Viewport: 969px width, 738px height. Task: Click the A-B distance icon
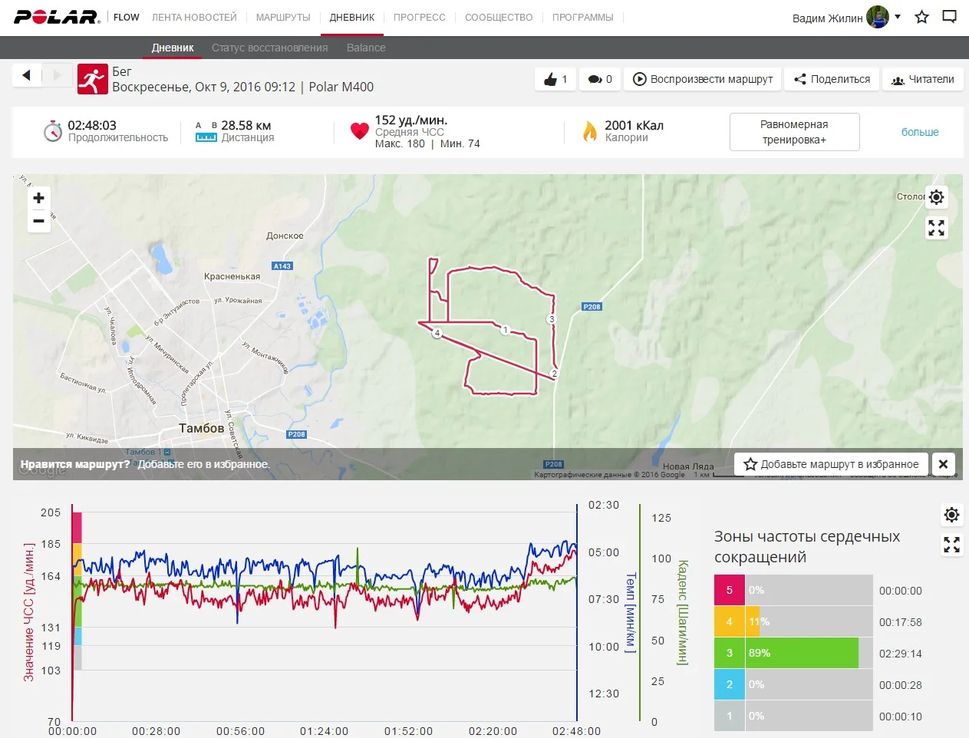coord(206,131)
